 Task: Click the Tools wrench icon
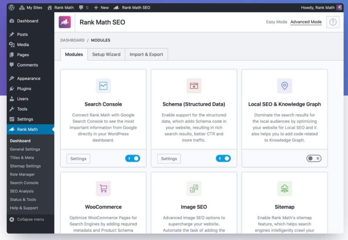[x=12, y=109]
